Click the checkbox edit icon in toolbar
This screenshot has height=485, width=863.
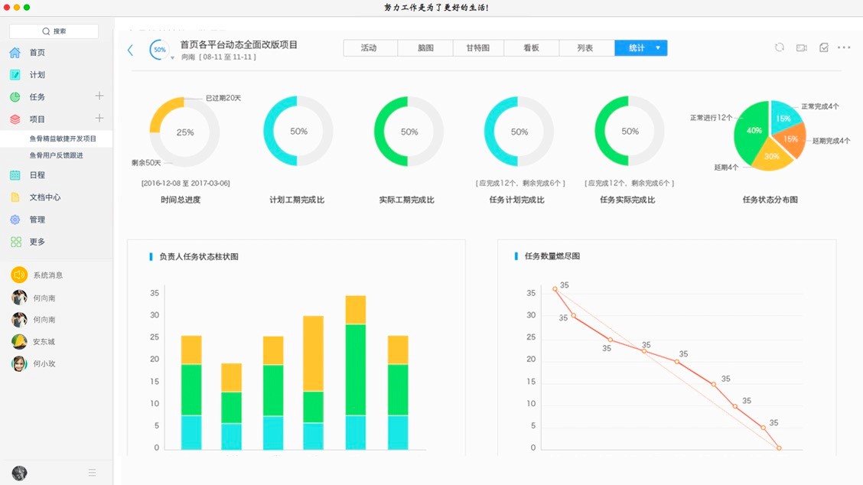(824, 48)
